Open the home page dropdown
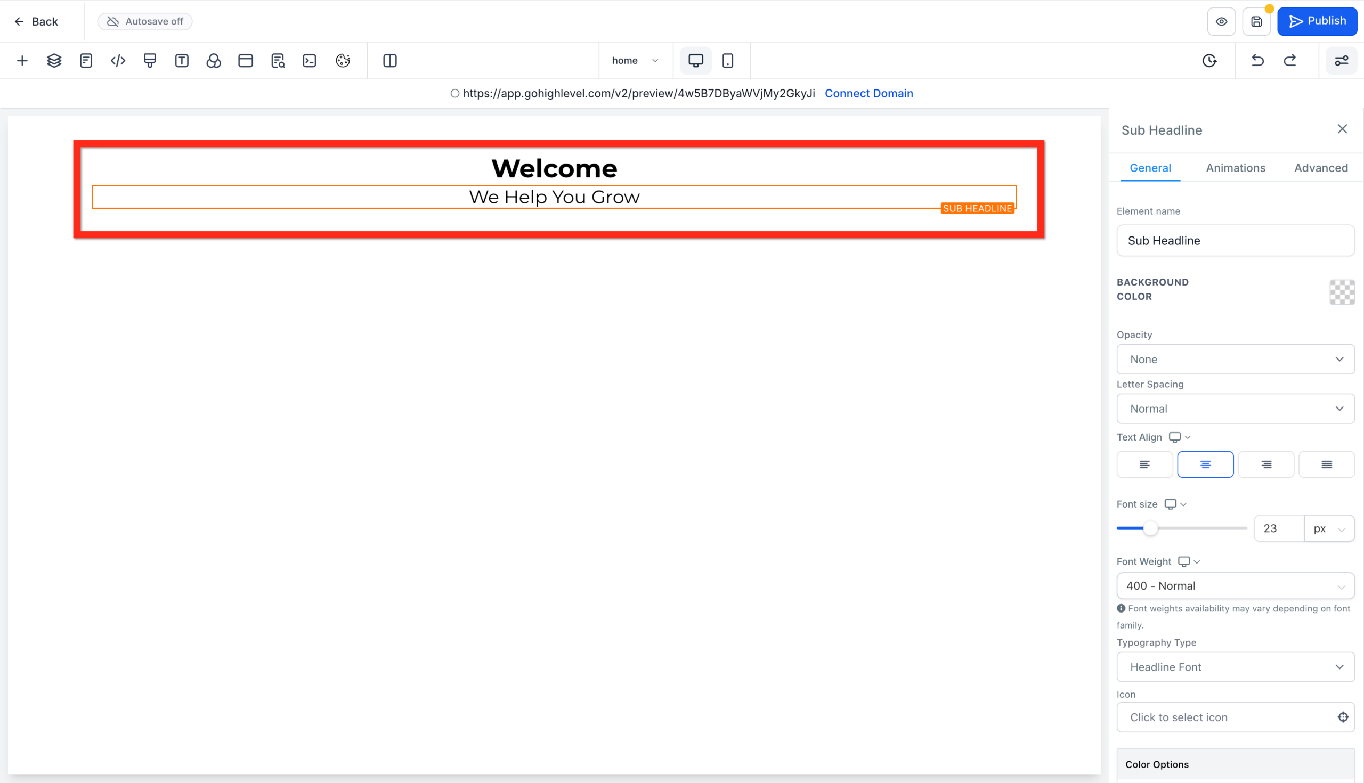 point(635,60)
